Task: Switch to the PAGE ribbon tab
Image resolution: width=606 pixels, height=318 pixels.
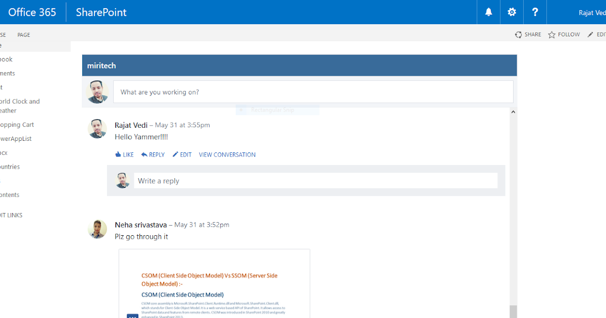Action: click(23, 34)
